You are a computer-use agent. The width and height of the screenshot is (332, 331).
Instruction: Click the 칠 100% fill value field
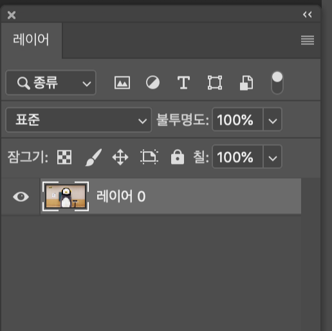[x=237, y=157]
